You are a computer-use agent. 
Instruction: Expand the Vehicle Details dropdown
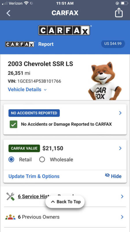point(27,90)
